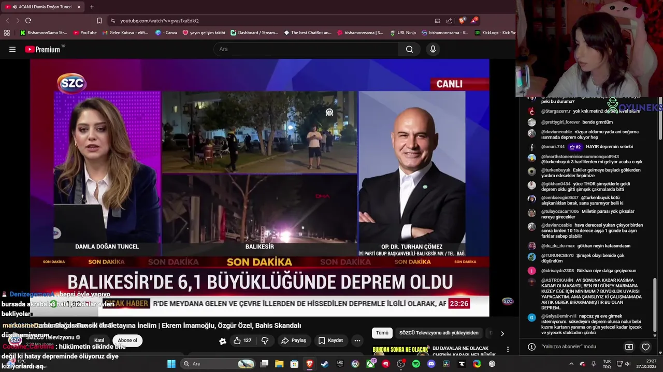Click the Windows taskbar search box

coord(218,364)
